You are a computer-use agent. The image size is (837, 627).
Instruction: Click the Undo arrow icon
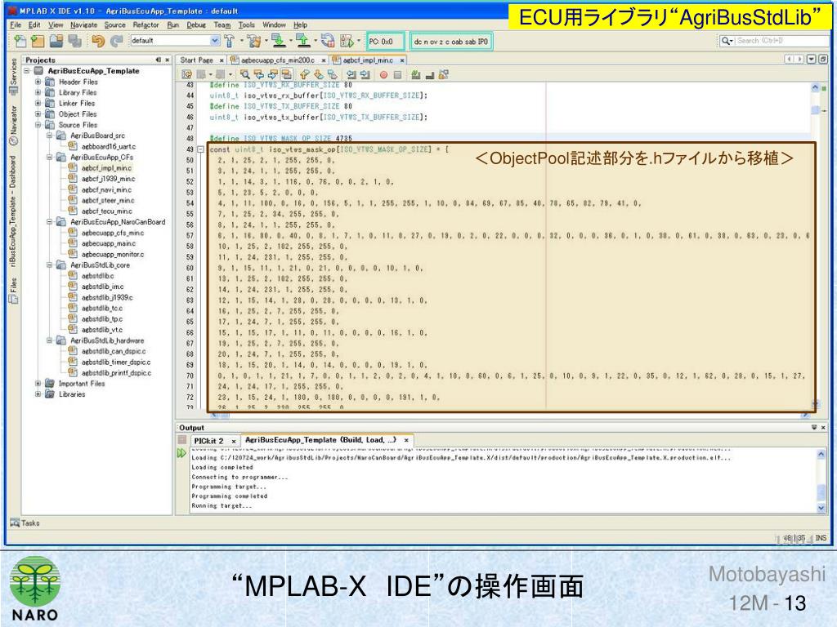[98, 41]
